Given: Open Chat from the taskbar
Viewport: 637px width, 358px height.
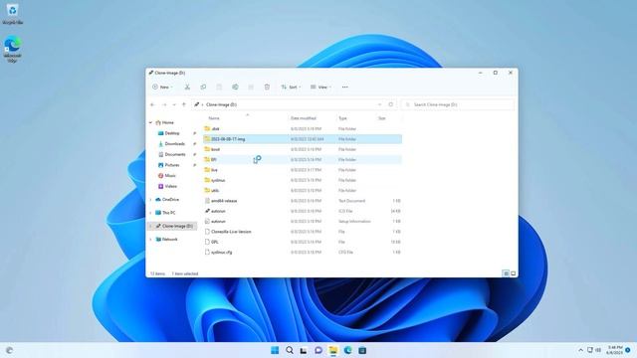Looking at the screenshot, I should pyautogui.click(x=318, y=350).
